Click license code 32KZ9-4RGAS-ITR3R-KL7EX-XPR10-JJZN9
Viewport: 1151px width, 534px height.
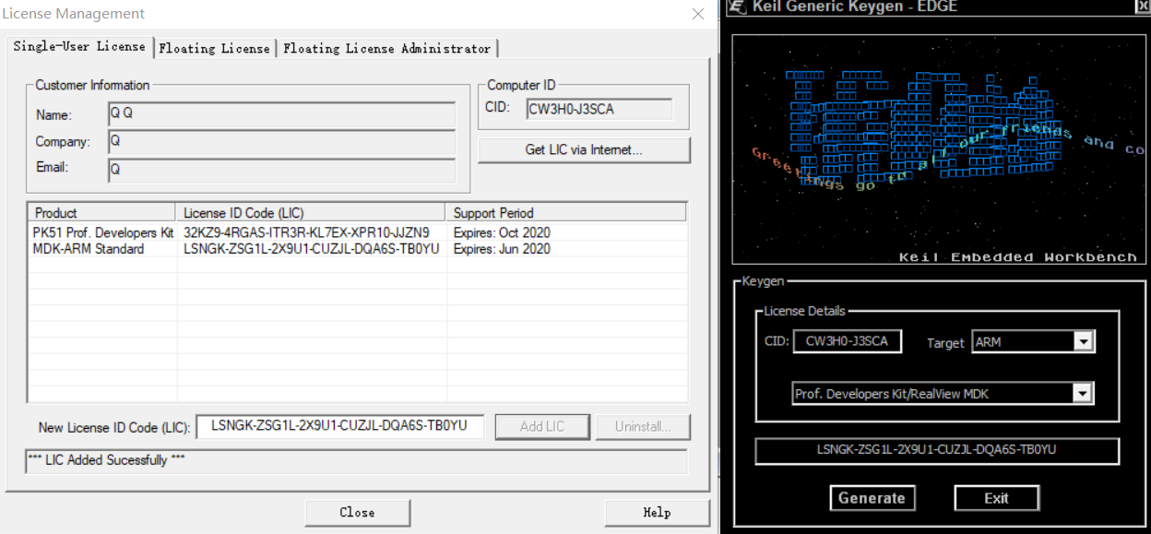[306, 232]
